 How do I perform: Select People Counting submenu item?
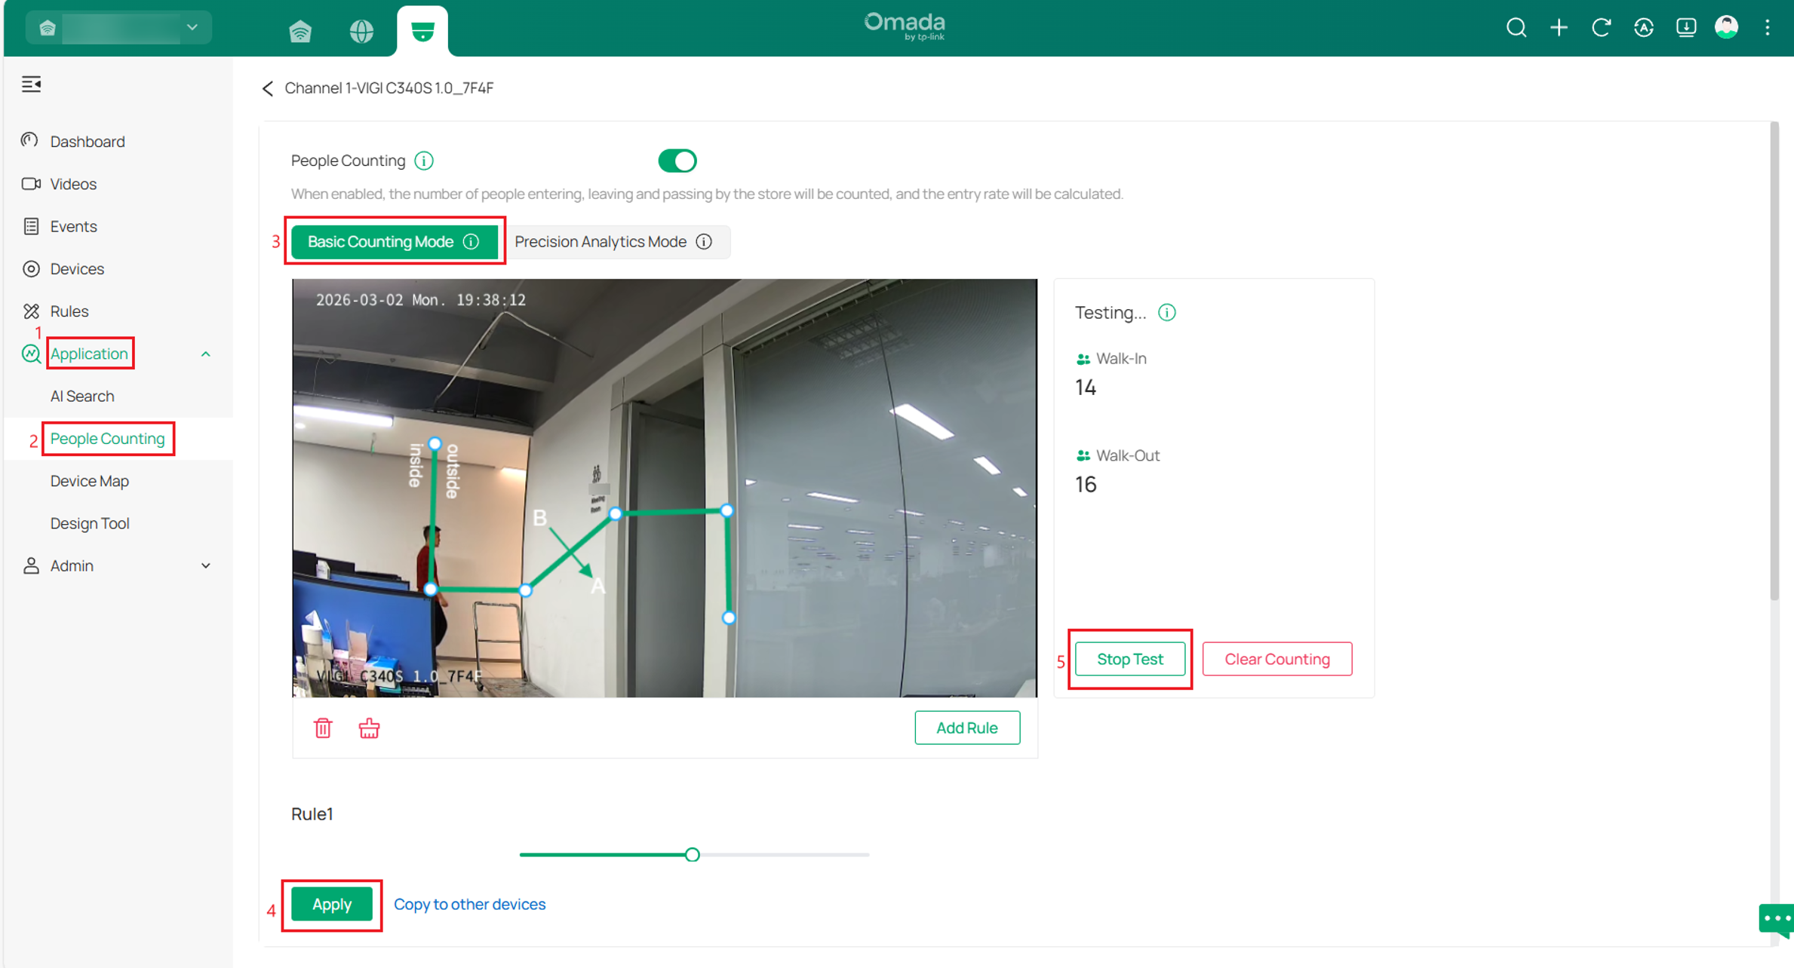[107, 438]
